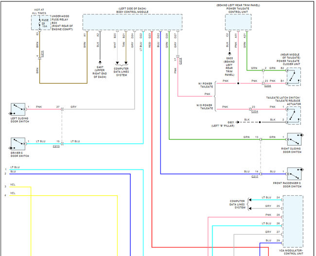Viewport: 316px width, 256px height.
Task: Click the W/ Power Tailgate label
Action: click(205, 85)
